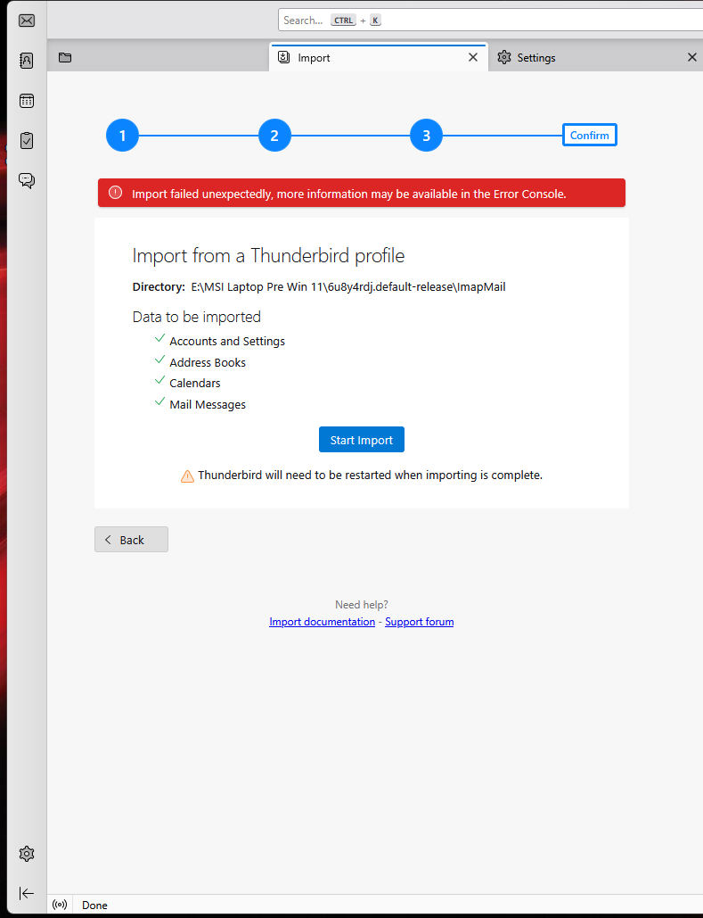703x918 pixels.
Task: Open the Address Book space icon
Action: click(x=27, y=61)
